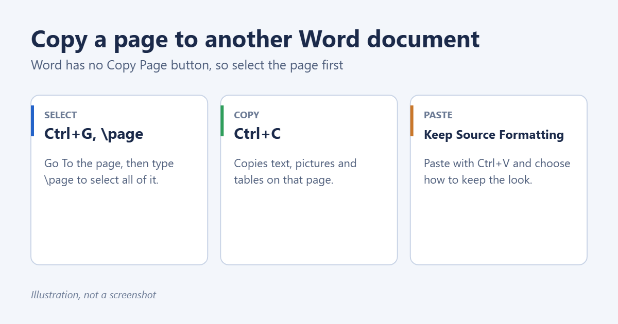The height and width of the screenshot is (324, 618).
Task: Click the "Ctrl+G, \page" shortcut heading
Action: pyautogui.click(x=94, y=134)
